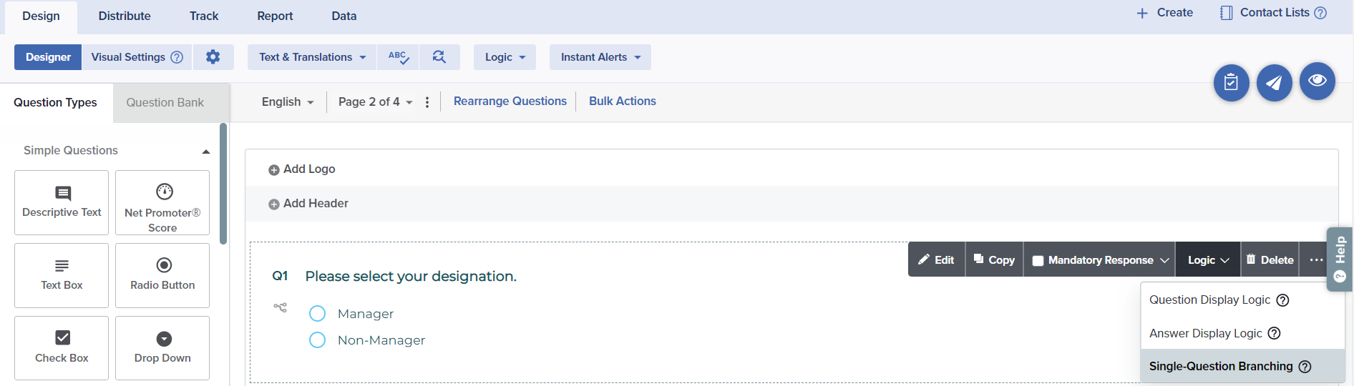Viewport: 1354px width, 386px height.
Task: Click the round survey preview eye button
Action: point(1317,81)
